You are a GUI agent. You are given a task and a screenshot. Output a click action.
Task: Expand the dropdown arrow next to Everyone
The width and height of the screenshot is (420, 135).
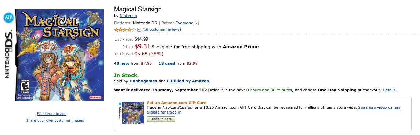tap(197, 23)
